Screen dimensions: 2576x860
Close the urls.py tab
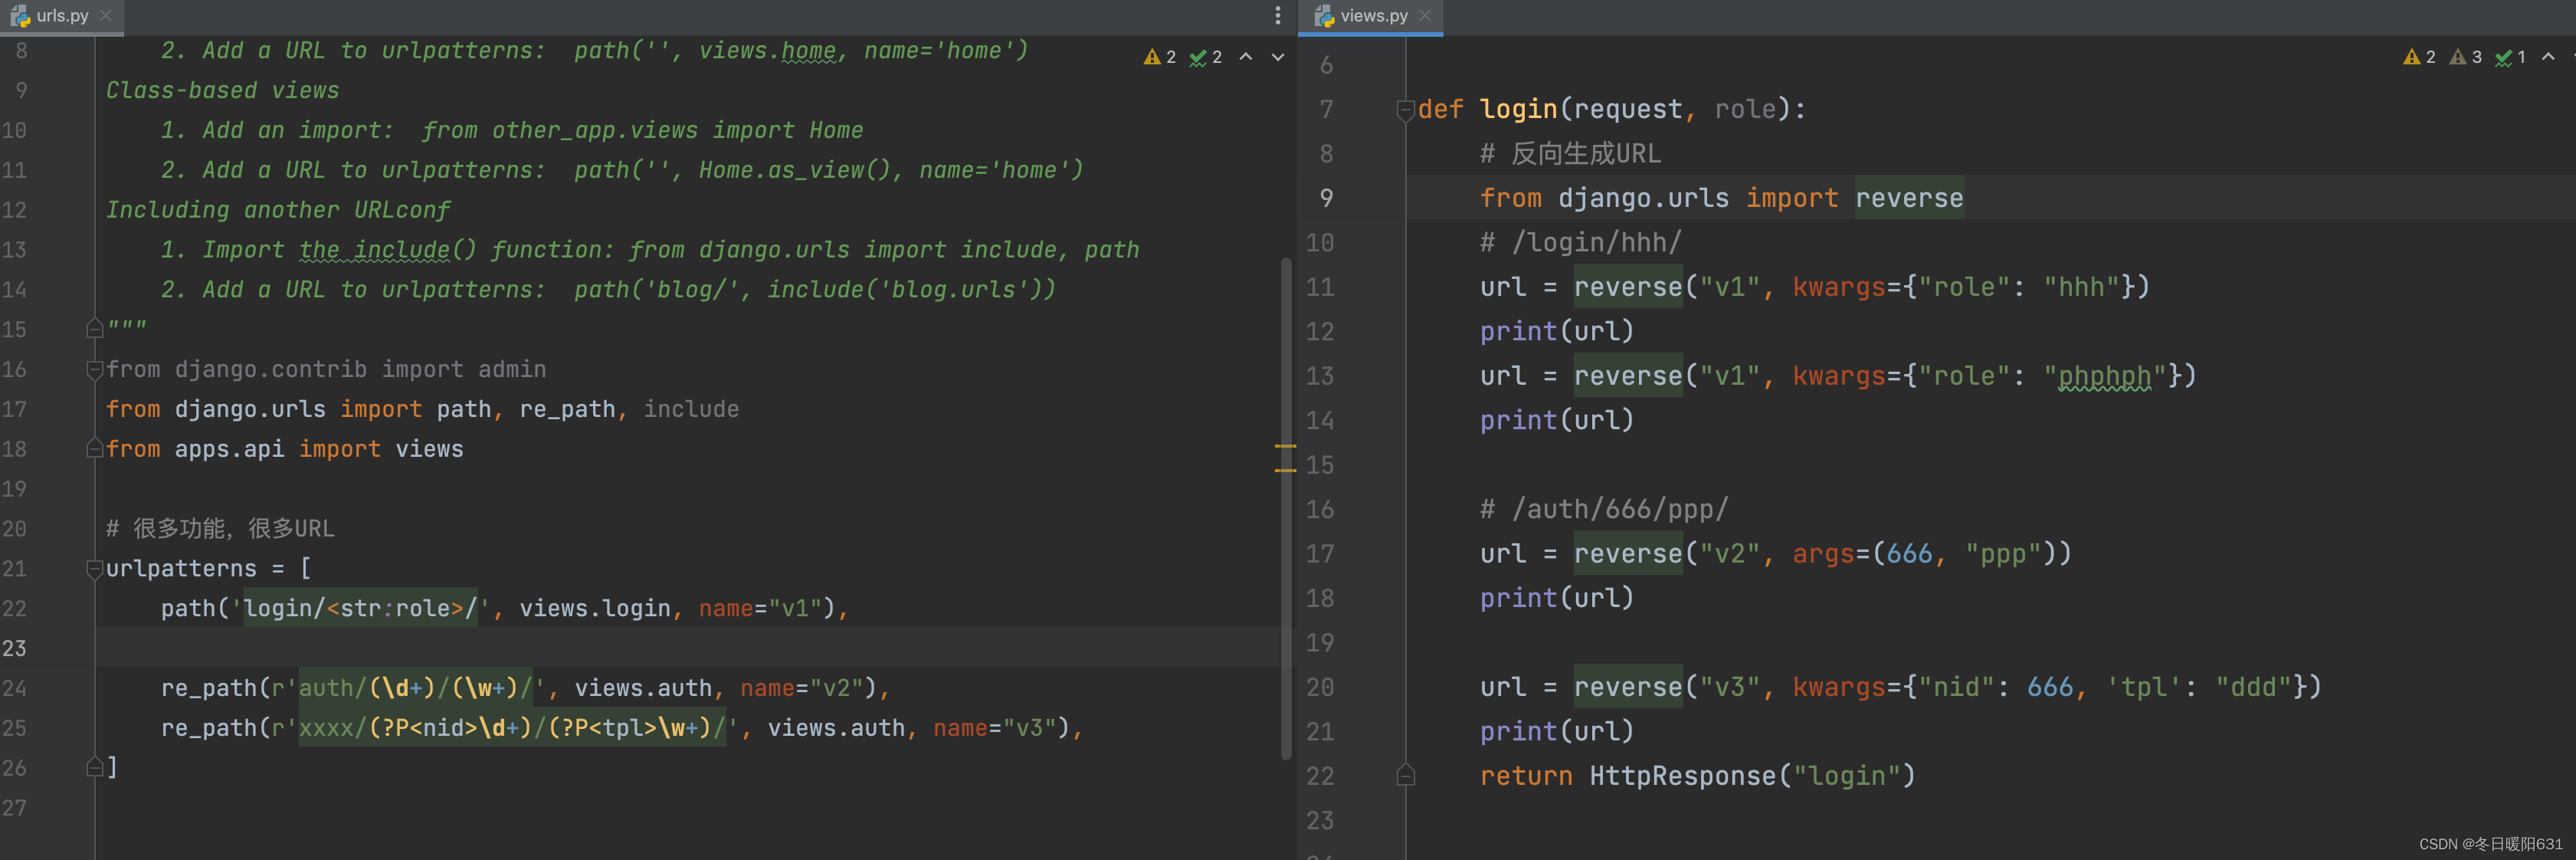[x=106, y=15]
